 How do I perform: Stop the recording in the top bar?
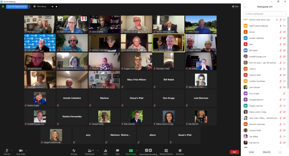[x=56, y=6]
